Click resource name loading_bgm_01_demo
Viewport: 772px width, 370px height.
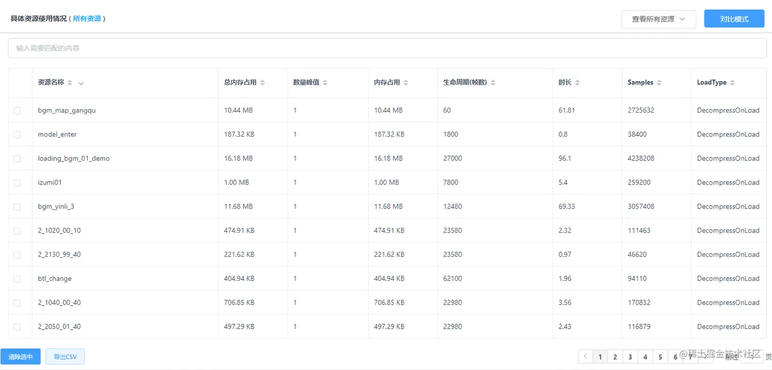tap(74, 158)
